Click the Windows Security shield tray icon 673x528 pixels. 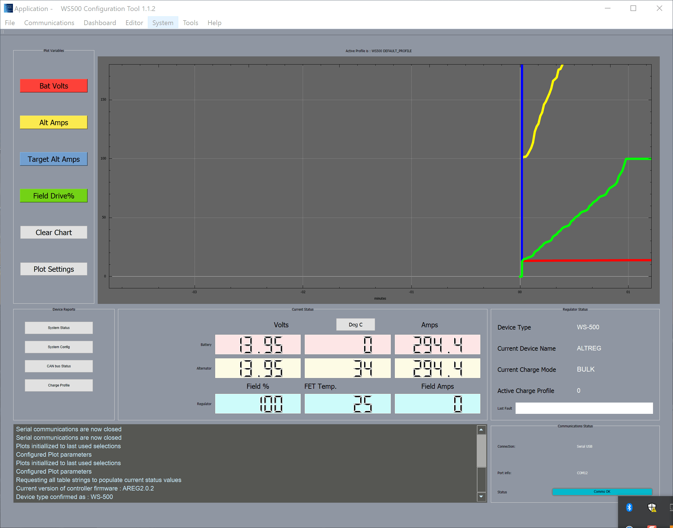tap(652, 507)
